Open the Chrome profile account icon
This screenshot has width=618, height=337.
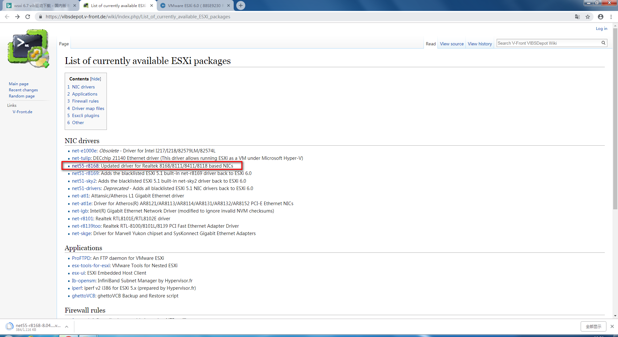click(x=601, y=17)
